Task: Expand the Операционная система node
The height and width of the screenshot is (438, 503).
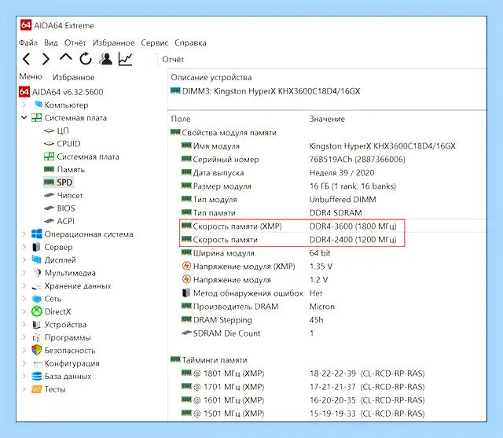Action: click(24, 234)
